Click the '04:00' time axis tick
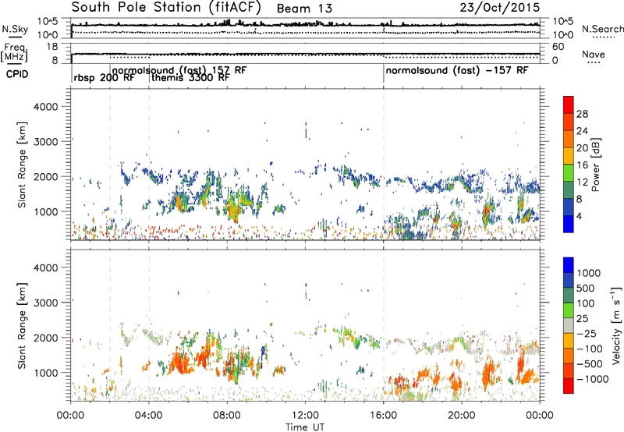Screen dimensions: 624x432 tap(148, 416)
